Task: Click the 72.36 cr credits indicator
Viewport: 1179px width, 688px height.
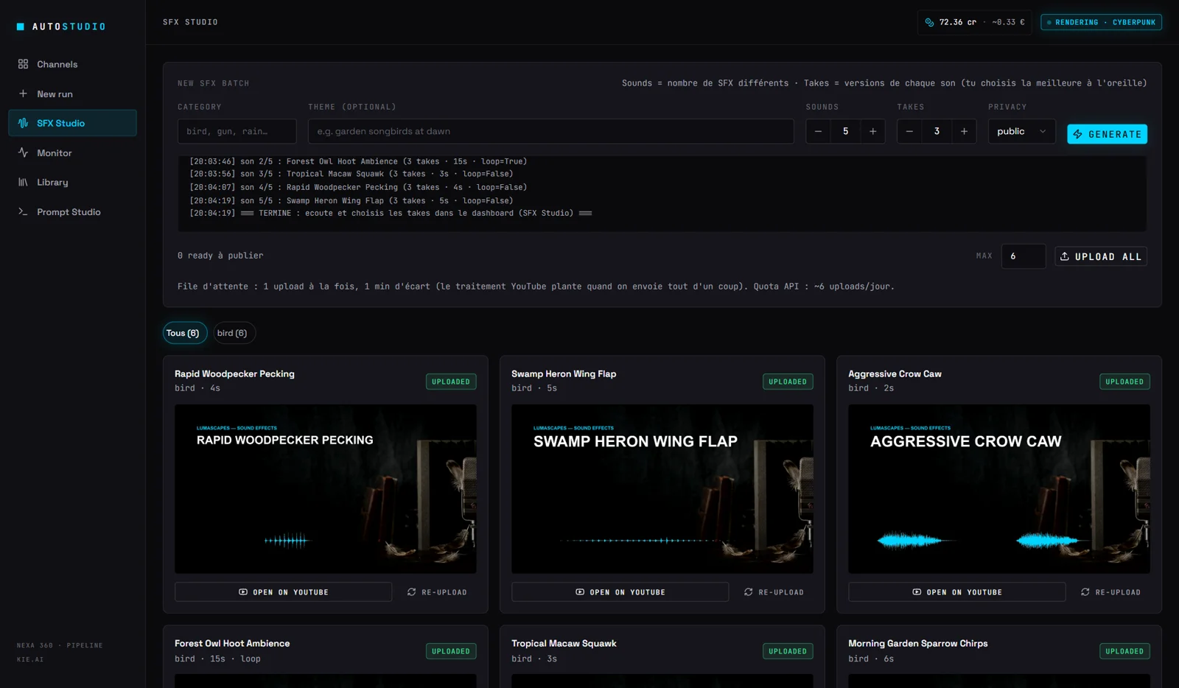Action: (974, 22)
